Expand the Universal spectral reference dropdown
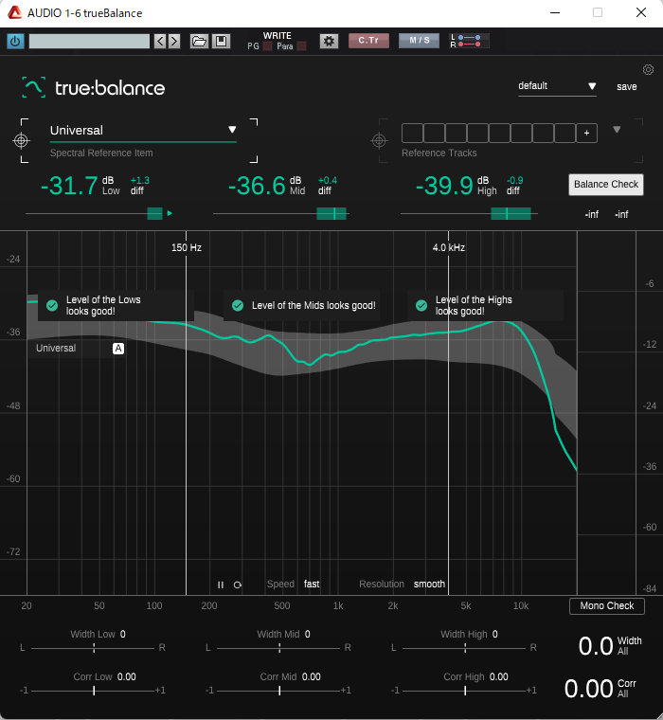The height and width of the screenshot is (720, 663). tap(143, 131)
